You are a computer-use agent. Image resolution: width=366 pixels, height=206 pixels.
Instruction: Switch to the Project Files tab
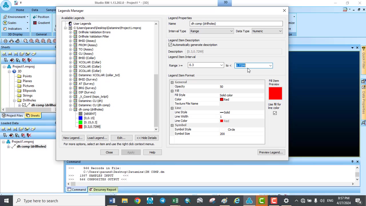pos(12,116)
